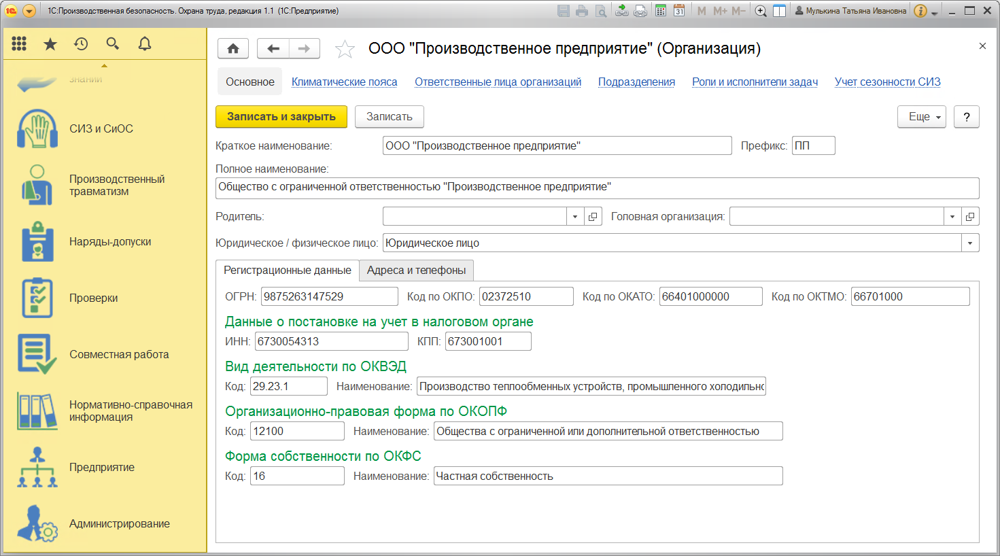Click the Get link icon with green arrow
Image resolution: width=1000 pixels, height=556 pixels.
pyautogui.click(x=621, y=11)
